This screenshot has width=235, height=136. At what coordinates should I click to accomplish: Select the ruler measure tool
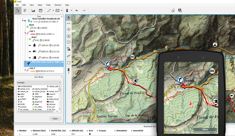(69, 56)
